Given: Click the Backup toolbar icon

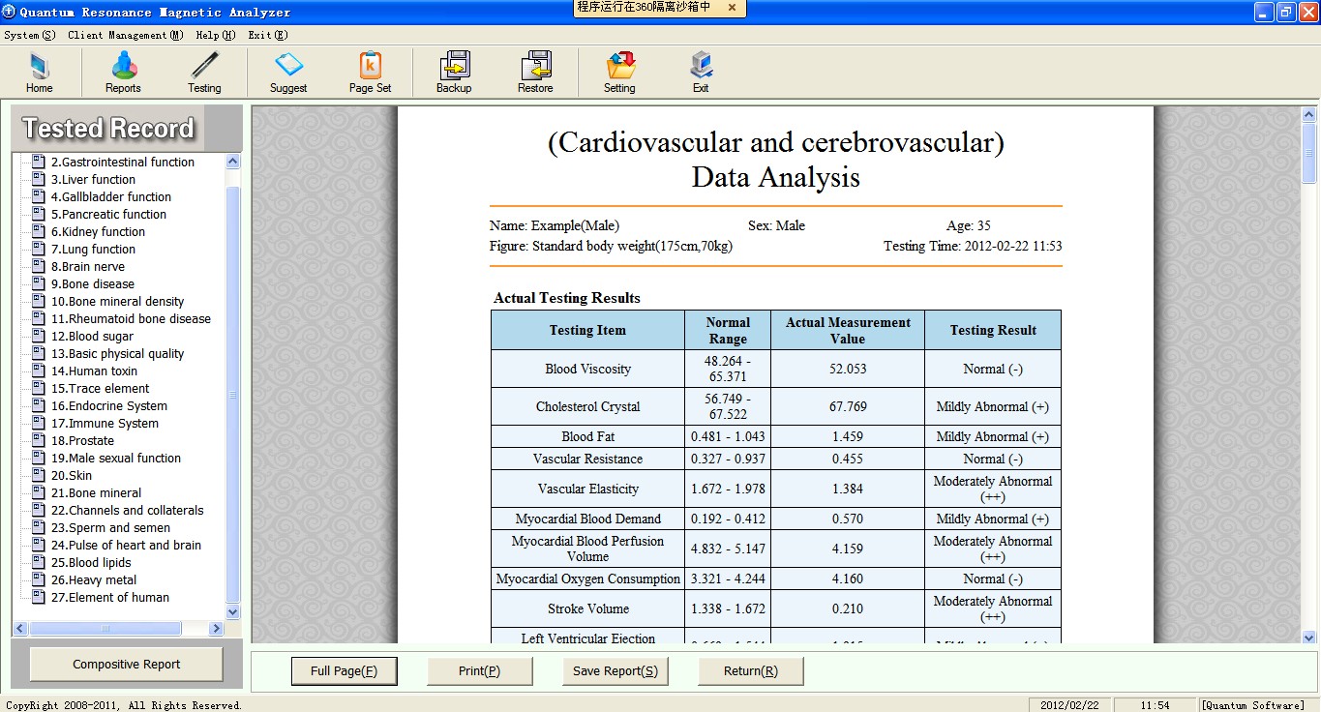Looking at the screenshot, I should tap(454, 74).
